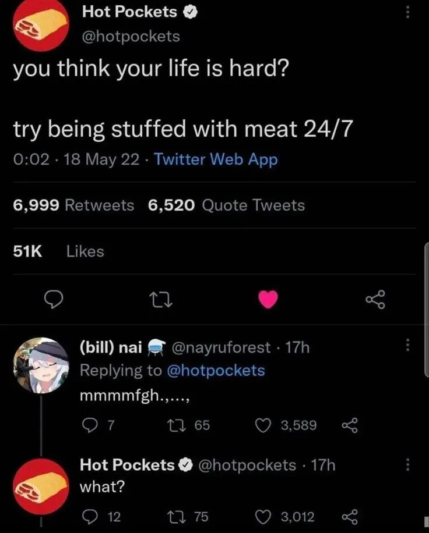This screenshot has height=533, width=429.
Task: Open more options on 'what?' reply
Action: 407,464
